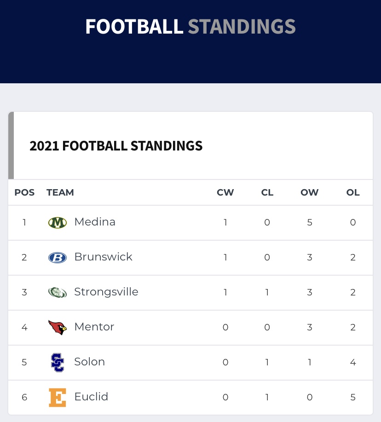Click the Strongsville team logo icon
The width and height of the screenshot is (381, 422).
(x=58, y=293)
